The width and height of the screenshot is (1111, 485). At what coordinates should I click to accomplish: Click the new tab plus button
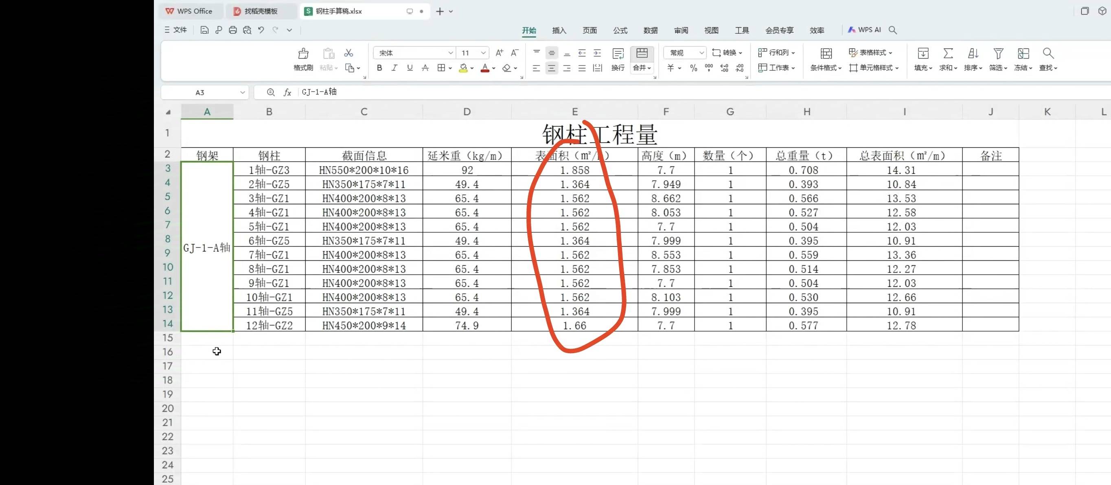click(440, 11)
